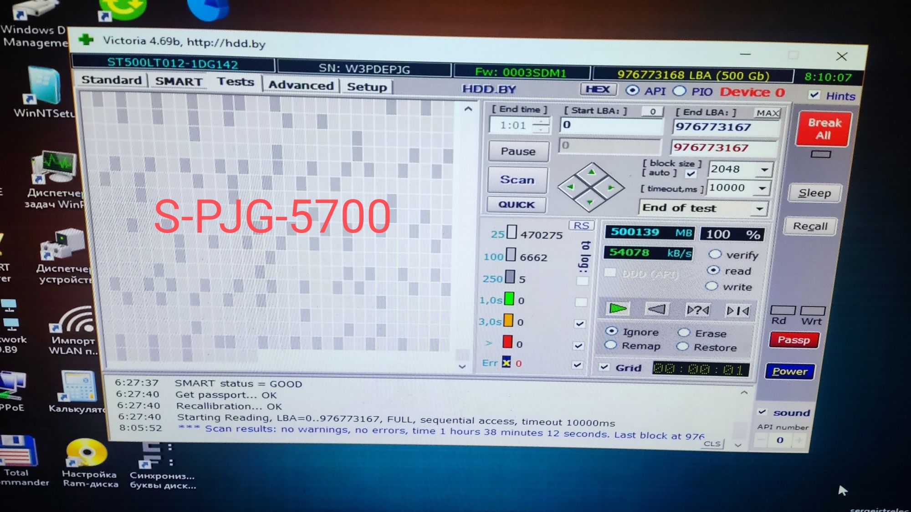911x512 pixels.
Task: Click the HEX button
Action: (x=598, y=89)
